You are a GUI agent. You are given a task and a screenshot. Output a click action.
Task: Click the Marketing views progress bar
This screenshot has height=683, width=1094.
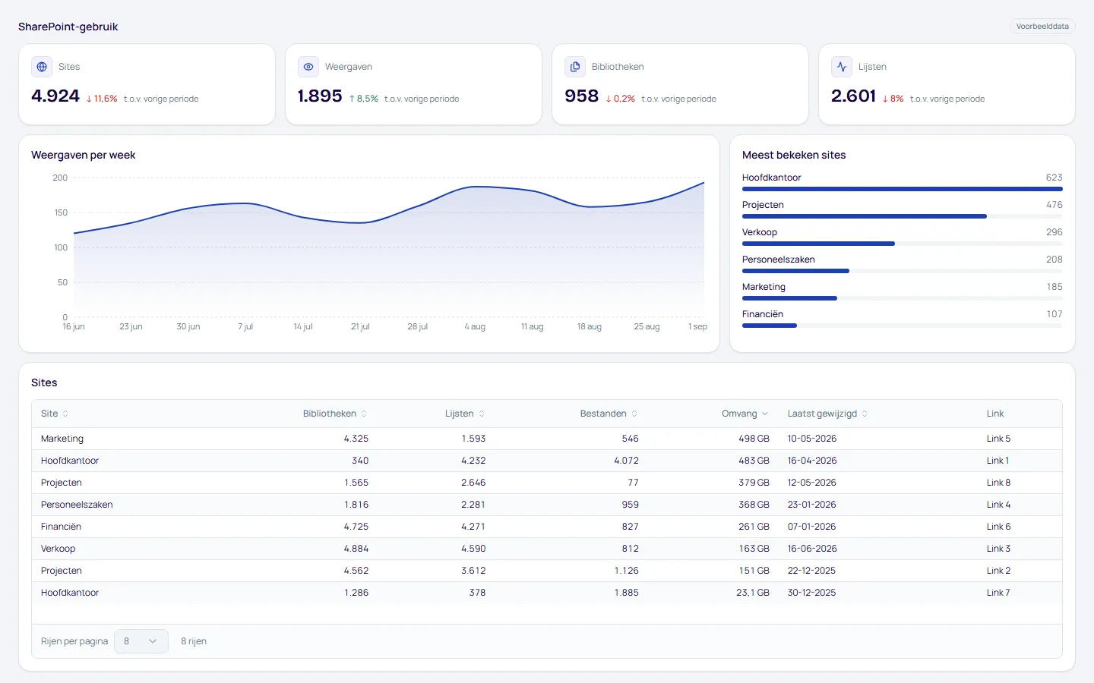click(903, 298)
